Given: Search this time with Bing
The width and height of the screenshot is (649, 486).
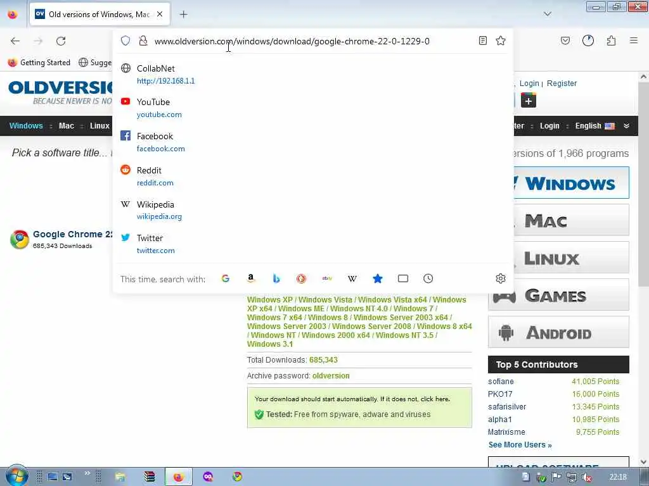Looking at the screenshot, I should click(276, 278).
